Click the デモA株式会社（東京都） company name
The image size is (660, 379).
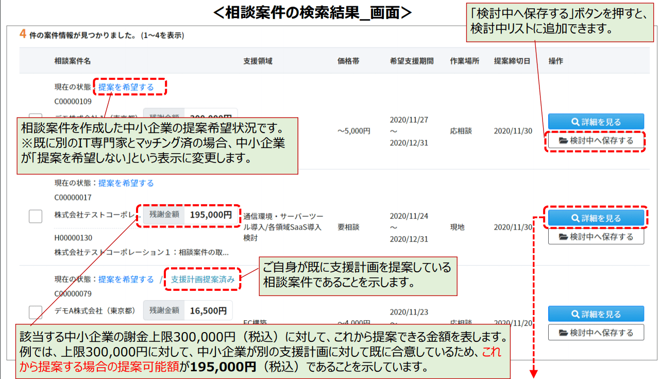(95, 310)
